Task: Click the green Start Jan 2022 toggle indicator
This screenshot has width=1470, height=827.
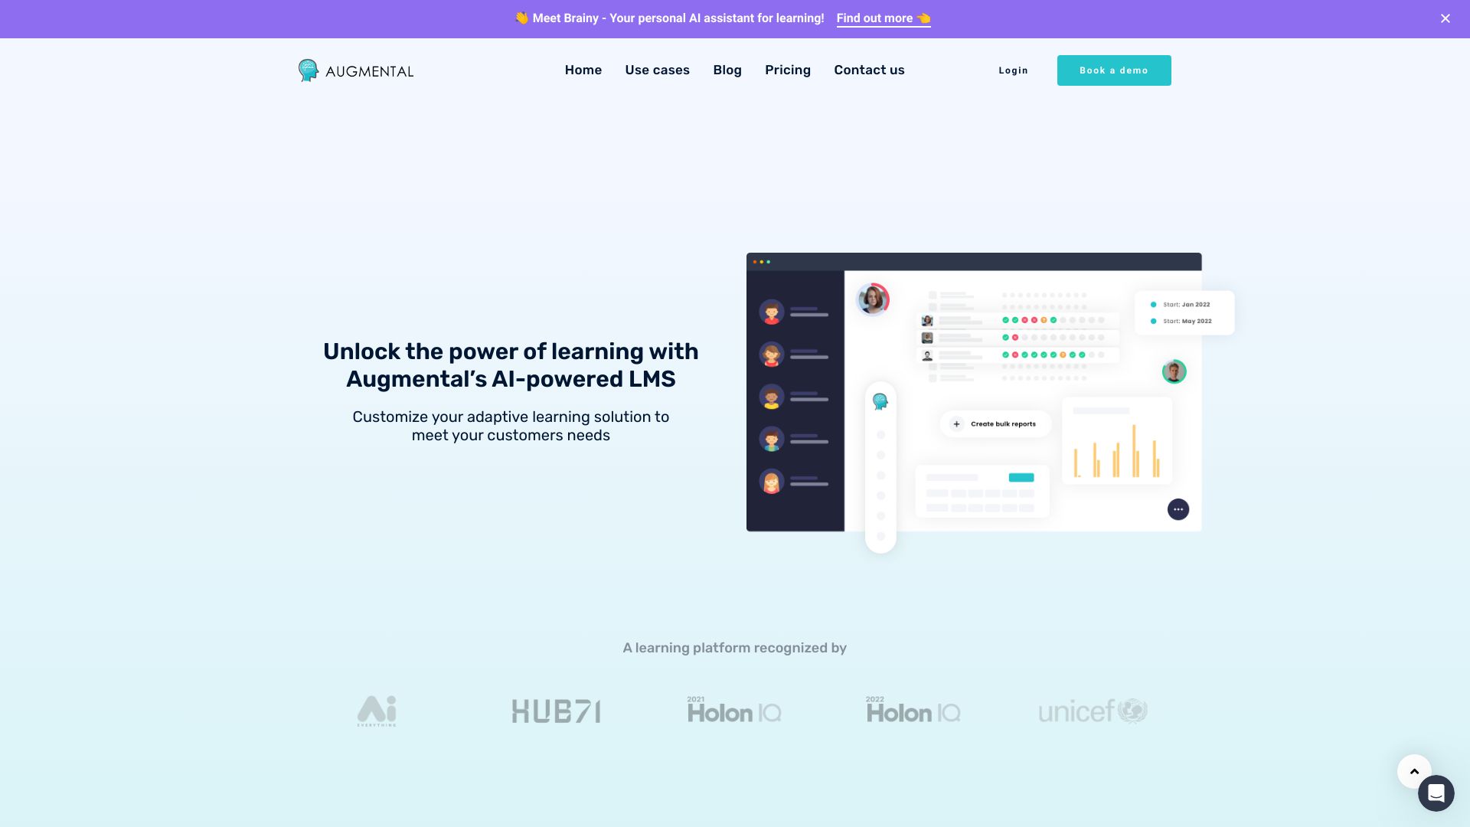Action: tap(1154, 304)
